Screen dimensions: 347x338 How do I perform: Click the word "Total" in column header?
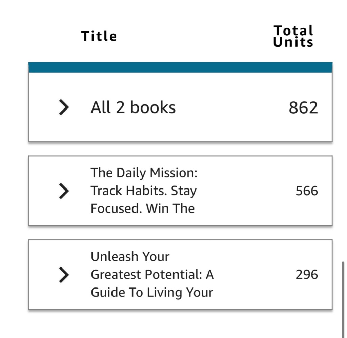click(293, 31)
